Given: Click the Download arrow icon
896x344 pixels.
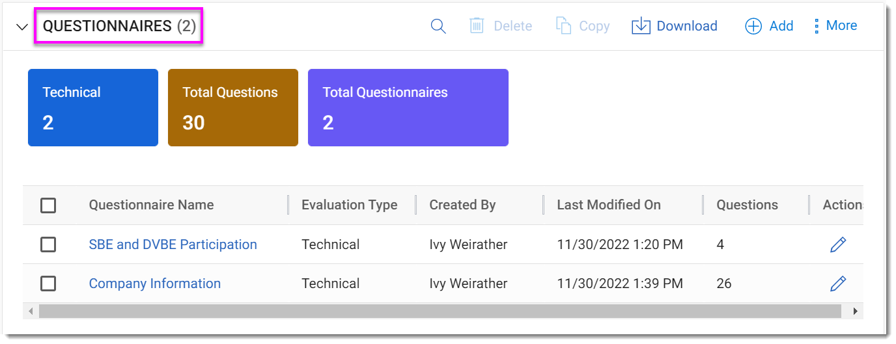Looking at the screenshot, I should coord(641,26).
